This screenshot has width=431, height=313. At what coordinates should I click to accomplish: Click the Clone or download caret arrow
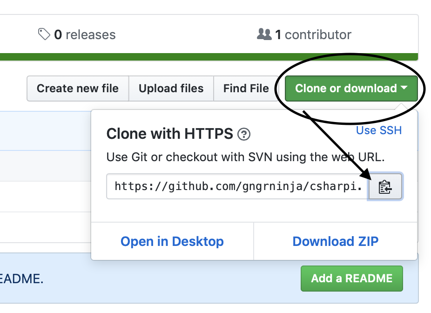[x=404, y=88]
